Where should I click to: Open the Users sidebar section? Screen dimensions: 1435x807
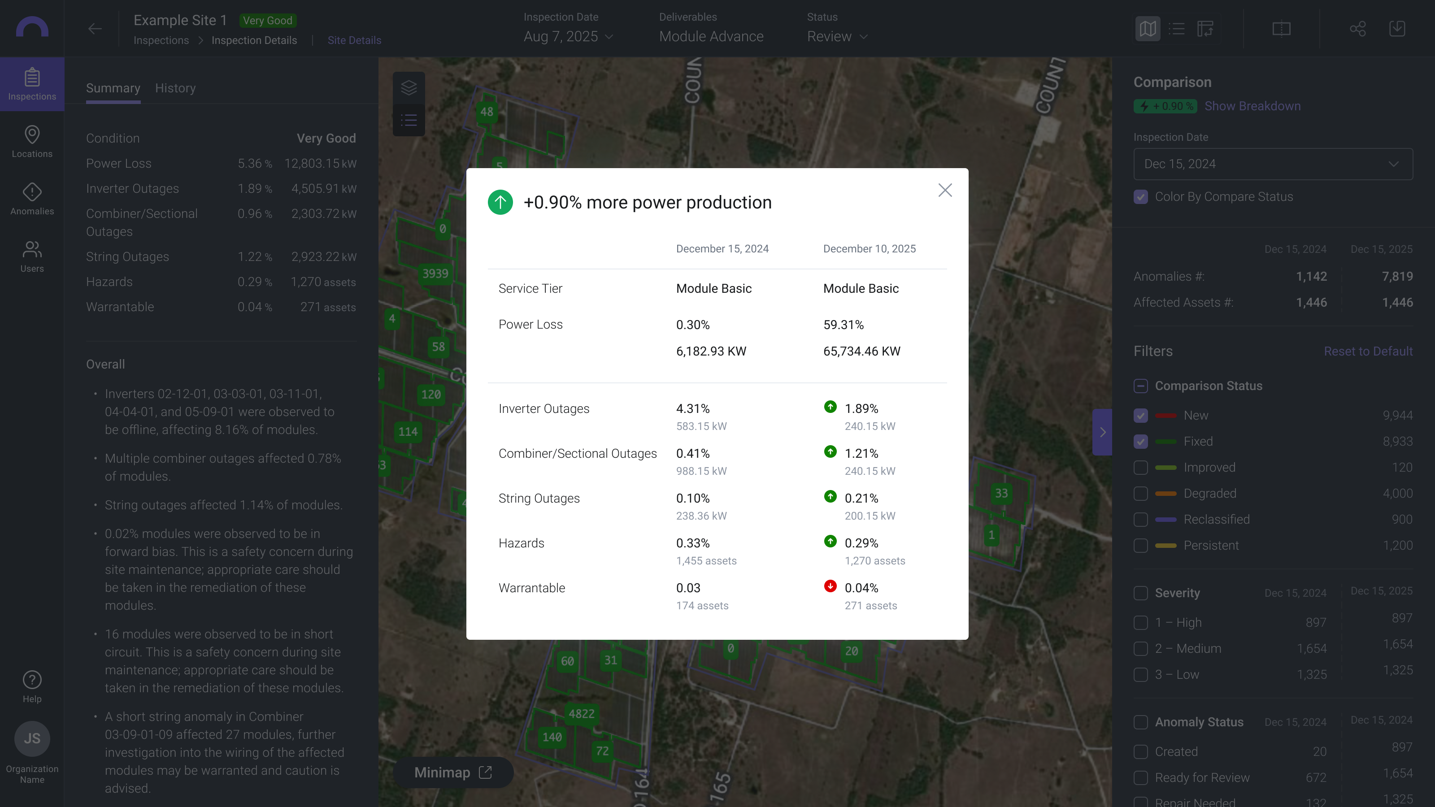(x=32, y=256)
